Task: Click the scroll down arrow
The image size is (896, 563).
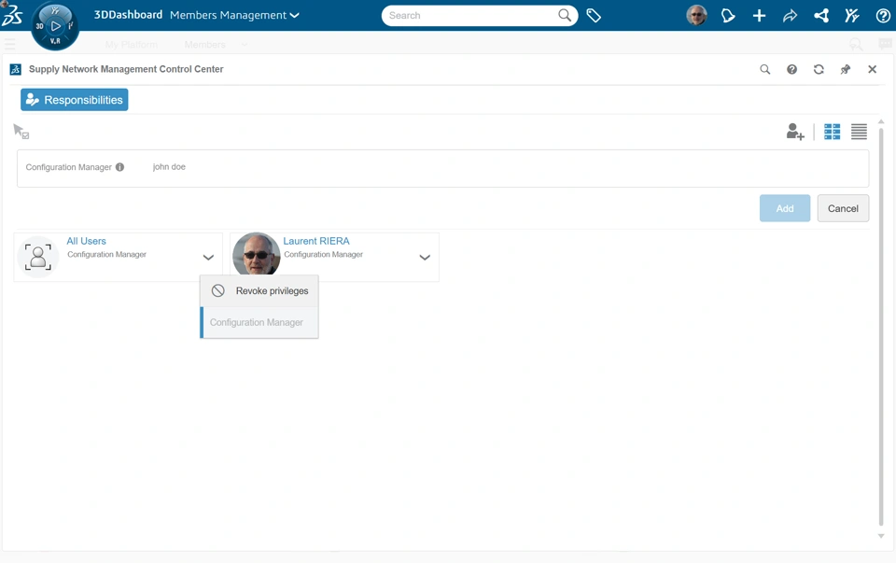Action: (881, 536)
